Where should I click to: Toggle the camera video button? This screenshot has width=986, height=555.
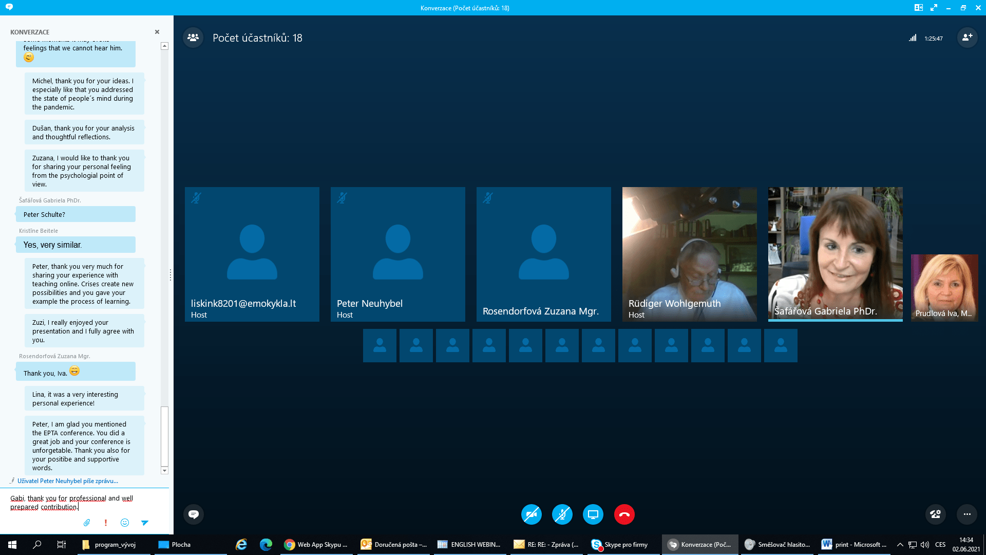point(532,514)
